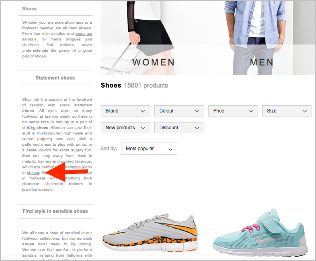316x261 pixels.
Task: Click the chevron arrow on Size filter
Action: 305,111
